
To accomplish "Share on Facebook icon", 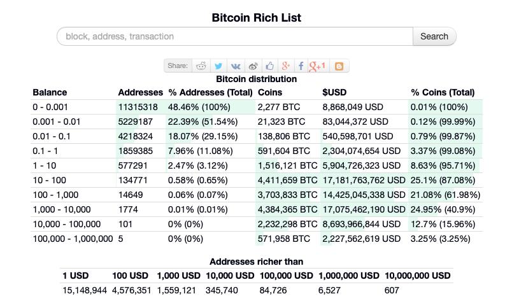I will coord(301,66).
